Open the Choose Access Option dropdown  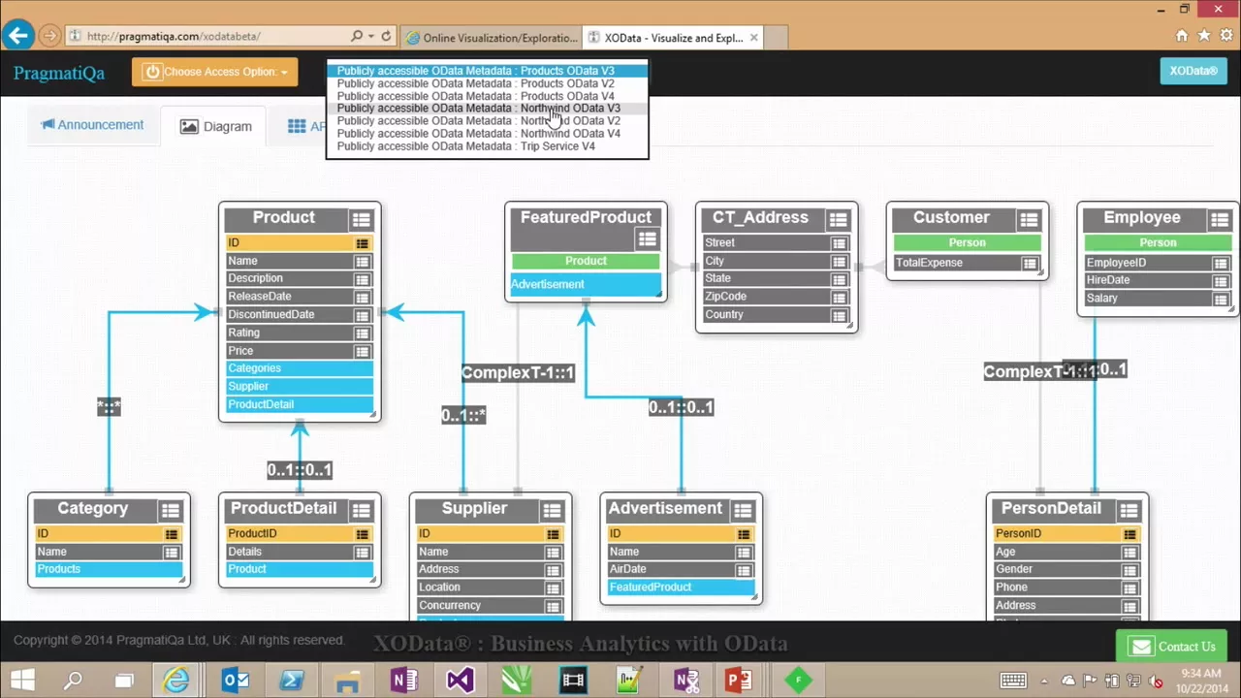pyautogui.click(x=215, y=72)
